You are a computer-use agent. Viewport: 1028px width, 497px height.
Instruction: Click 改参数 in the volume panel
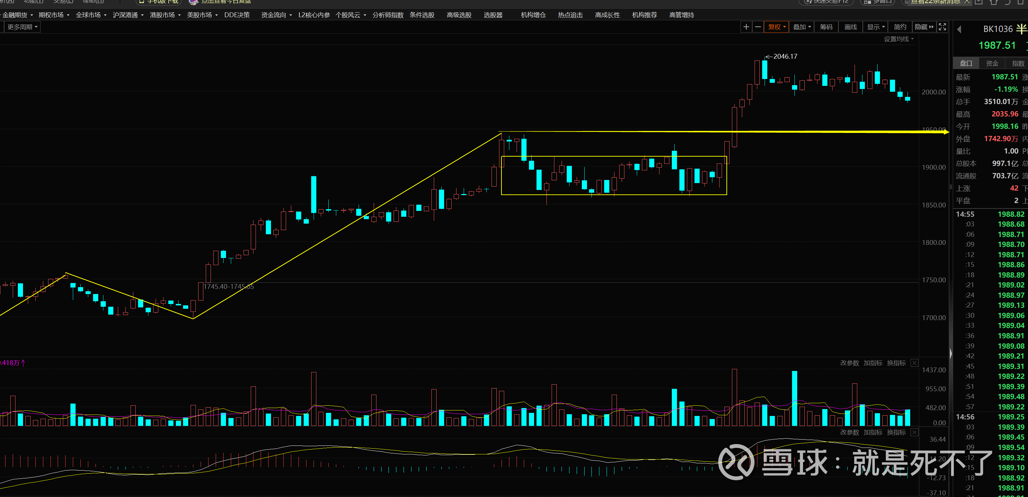point(849,363)
